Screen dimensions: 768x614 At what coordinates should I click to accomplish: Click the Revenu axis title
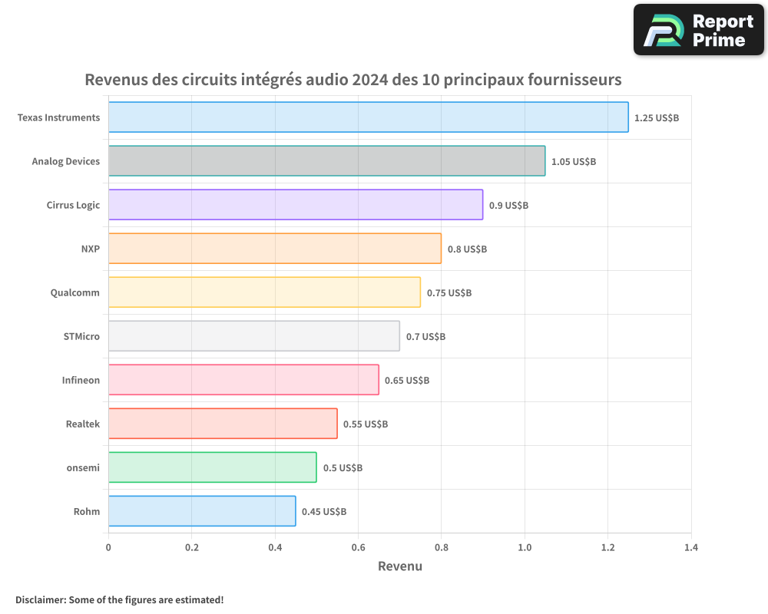click(400, 566)
